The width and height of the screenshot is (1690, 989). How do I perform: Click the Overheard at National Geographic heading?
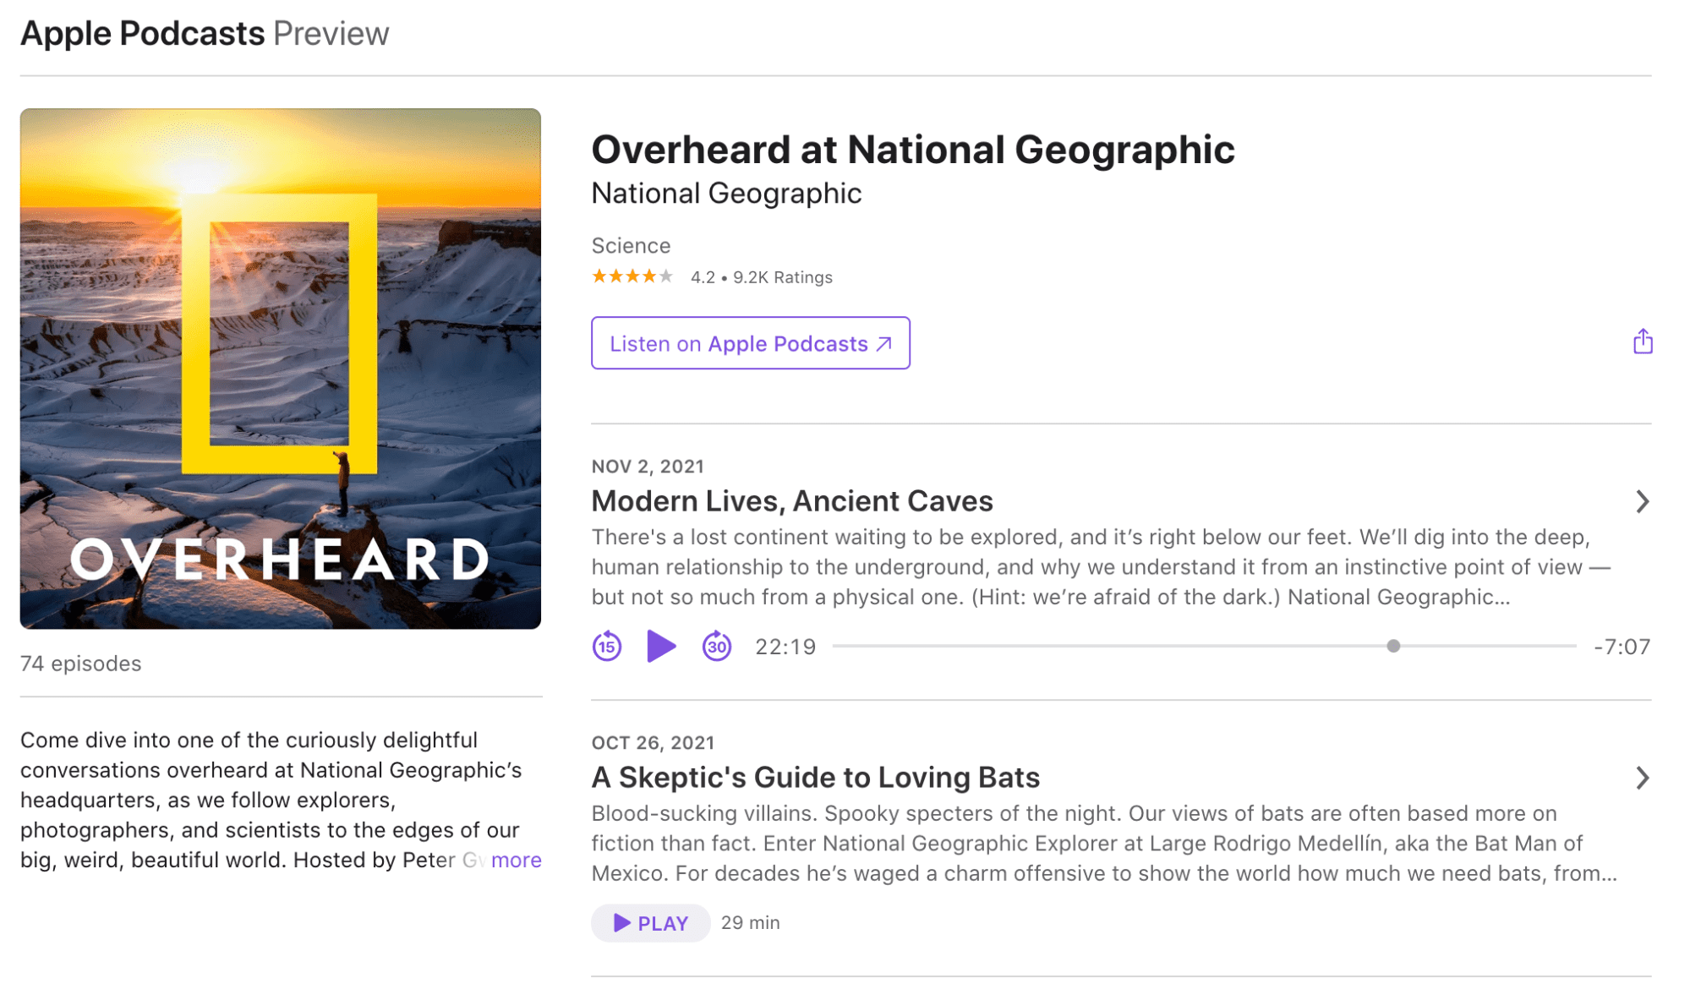coord(913,150)
